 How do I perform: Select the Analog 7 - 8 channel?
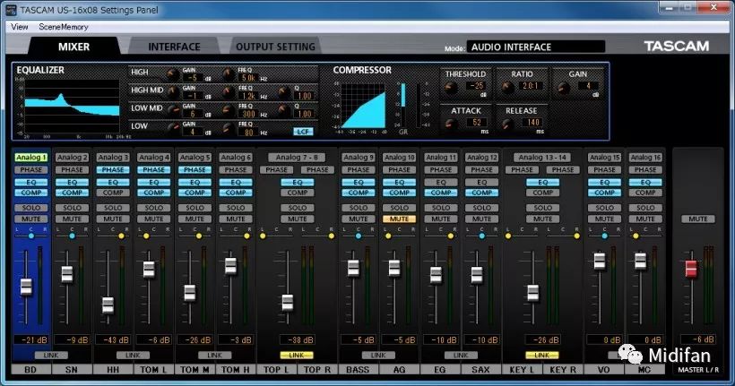point(297,158)
